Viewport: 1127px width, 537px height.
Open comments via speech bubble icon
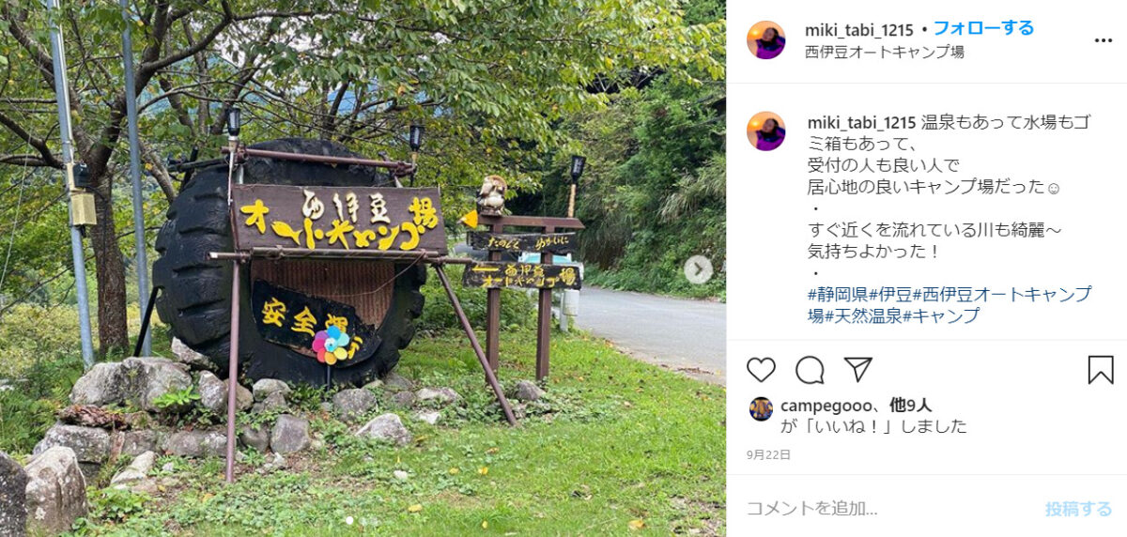[x=810, y=369]
